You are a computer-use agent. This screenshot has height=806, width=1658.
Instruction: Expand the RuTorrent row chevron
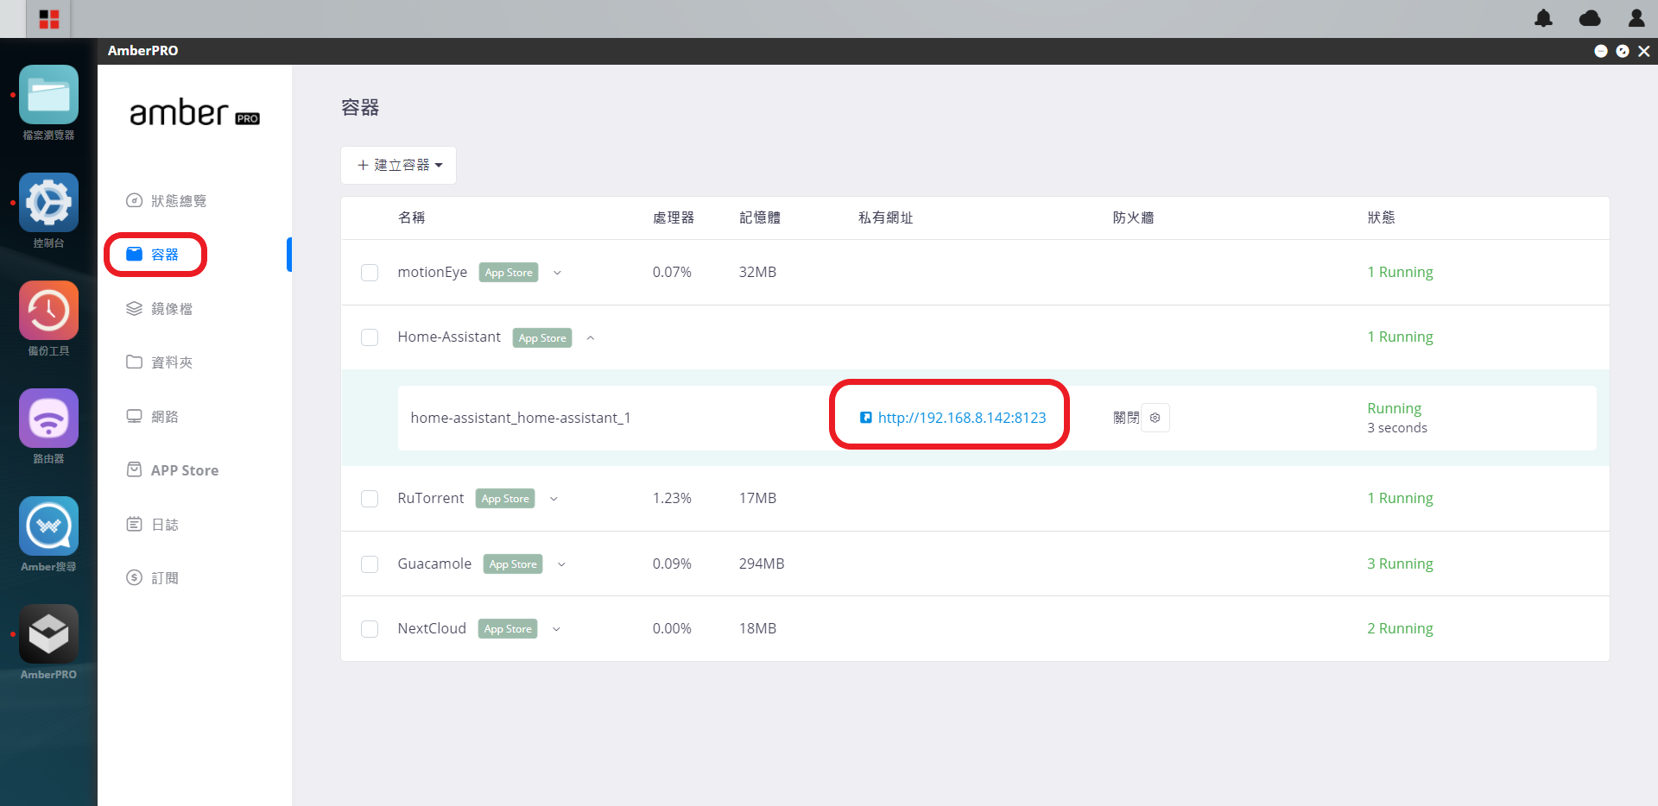pyautogui.click(x=554, y=499)
